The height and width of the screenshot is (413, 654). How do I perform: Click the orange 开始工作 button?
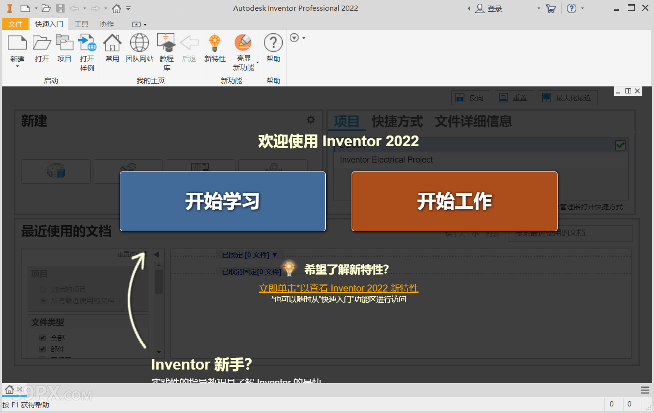pos(455,201)
